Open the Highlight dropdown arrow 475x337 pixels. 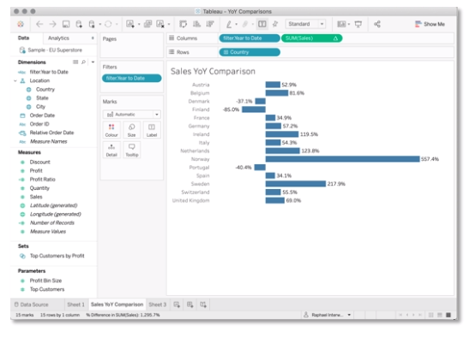click(x=237, y=24)
